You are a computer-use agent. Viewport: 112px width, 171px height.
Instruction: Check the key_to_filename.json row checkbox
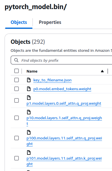17,80
